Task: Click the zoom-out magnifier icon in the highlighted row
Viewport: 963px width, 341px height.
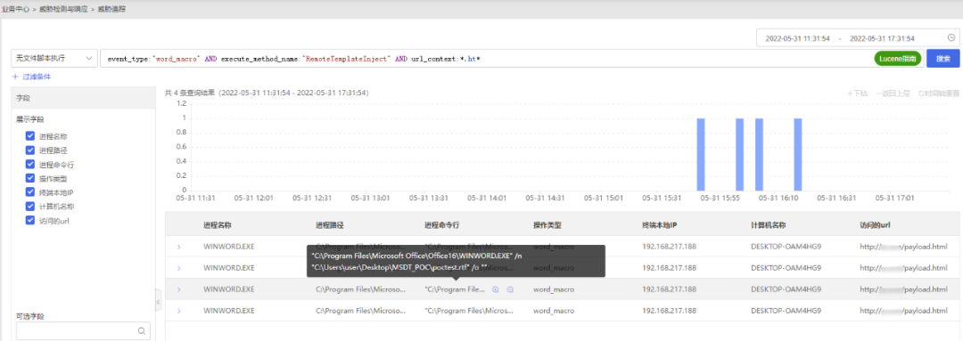Action: click(x=510, y=289)
